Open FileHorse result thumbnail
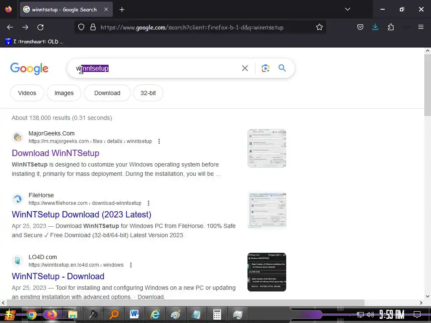This screenshot has height=323, width=431. click(x=266, y=210)
